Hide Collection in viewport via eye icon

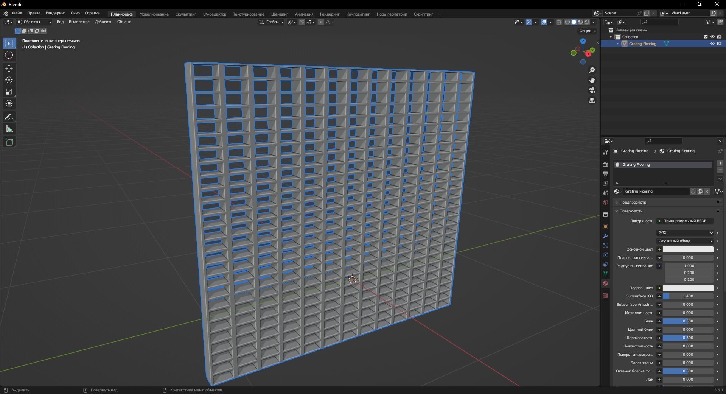[x=712, y=37]
